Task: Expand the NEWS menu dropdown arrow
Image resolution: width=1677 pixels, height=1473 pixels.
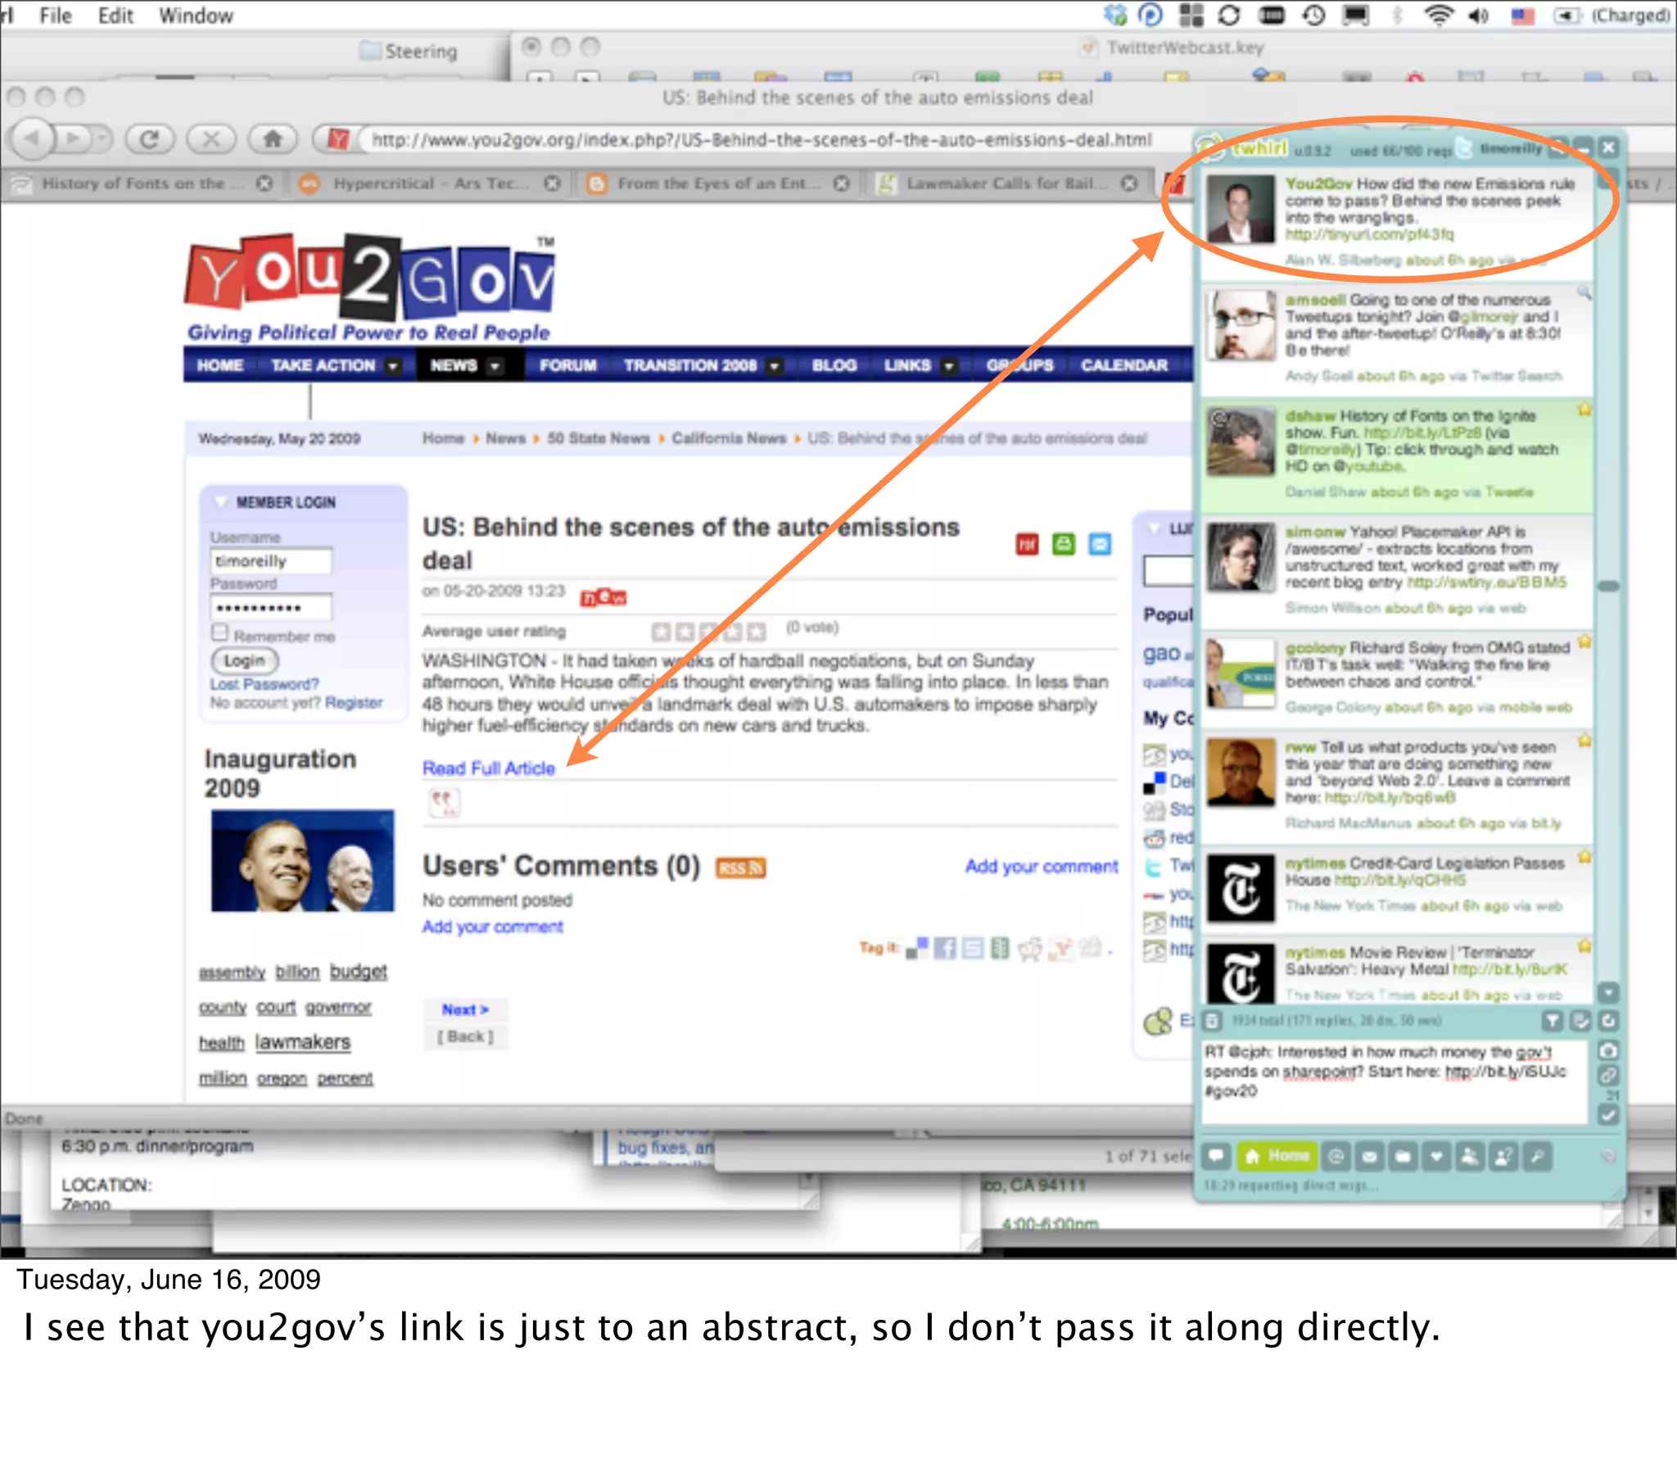Action: point(495,366)
